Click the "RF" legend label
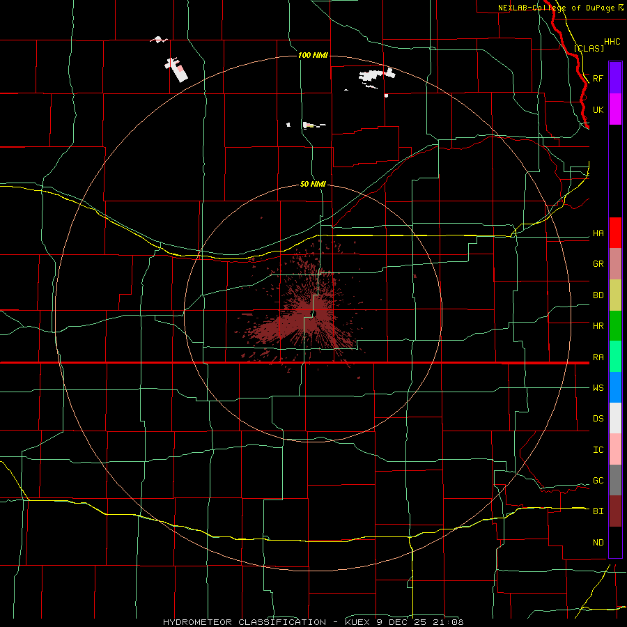Image resolution: width=627 pixels, height=627 pixels. click(x=598, y=78)
